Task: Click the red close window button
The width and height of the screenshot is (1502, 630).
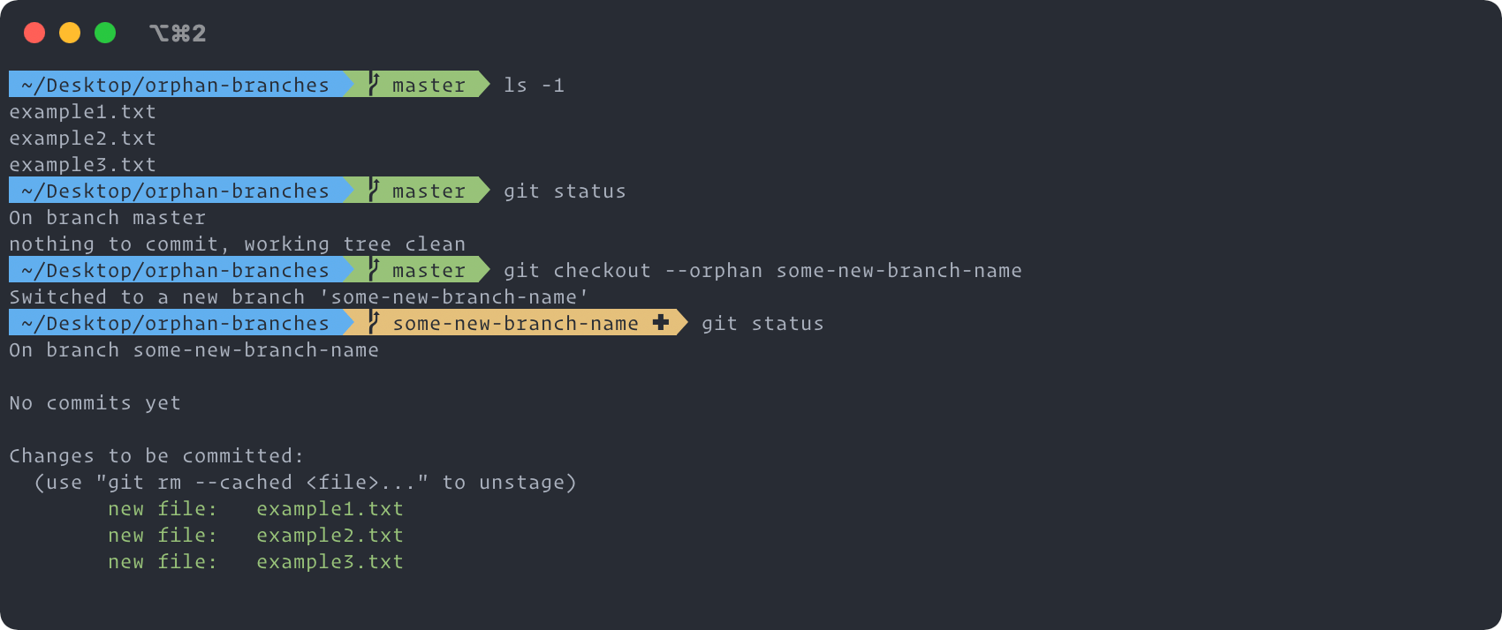Action: (x=34, y=33)
